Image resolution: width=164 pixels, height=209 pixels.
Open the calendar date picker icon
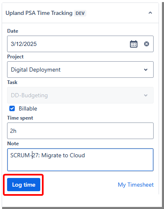134,44
